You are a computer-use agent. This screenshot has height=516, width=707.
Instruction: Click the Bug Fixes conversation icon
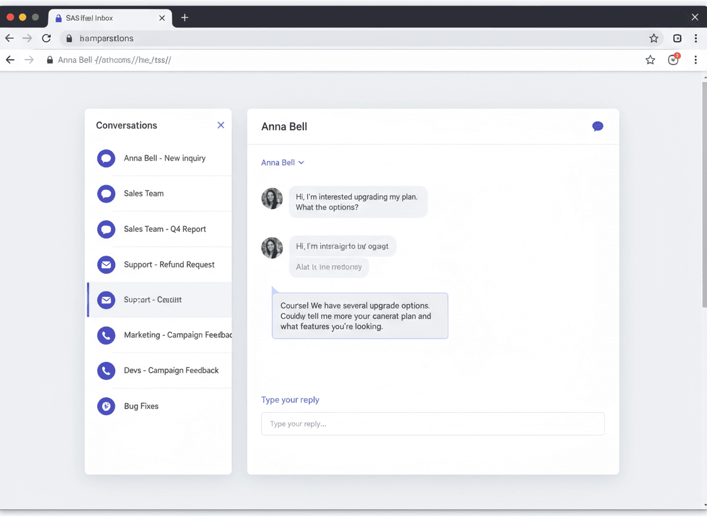tap(106, 406)
